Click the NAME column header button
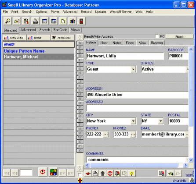 click(x=39, y=44)
